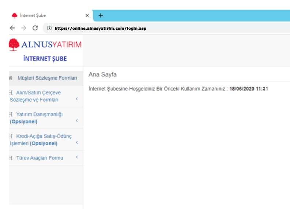The width and height of the screenshot is (290, 209).
Task: Open a new browser tab
Action: 101,15
